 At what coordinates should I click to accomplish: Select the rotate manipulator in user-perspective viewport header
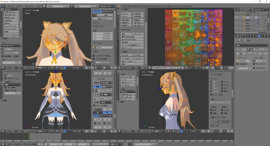coord(67,68)
